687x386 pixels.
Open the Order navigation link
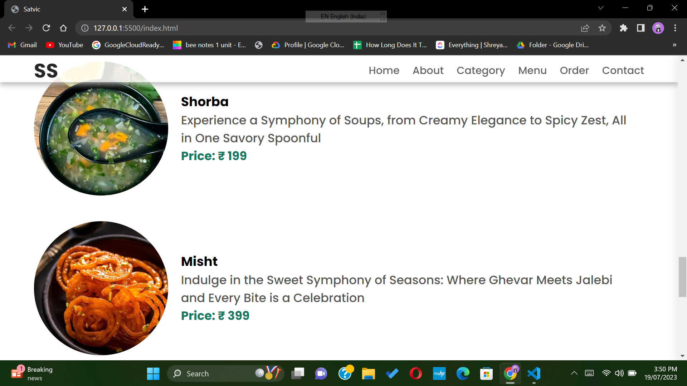point(574,70)
